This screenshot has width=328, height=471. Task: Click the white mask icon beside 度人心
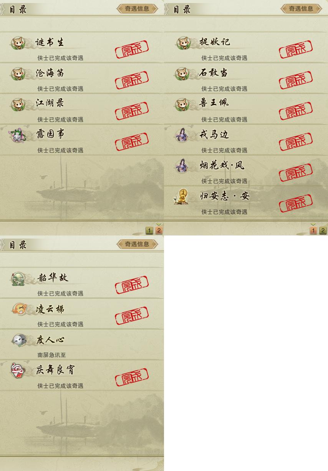coord(18,340)
